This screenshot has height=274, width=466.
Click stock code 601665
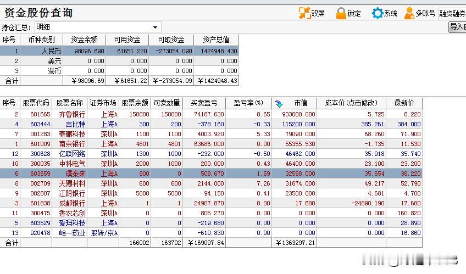tap(40, 114)
